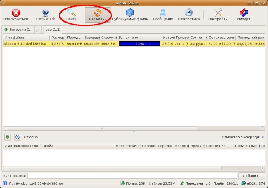Open the Сеть eD2k network view
This screenshot has height=188, width=268.
(46, 14)
